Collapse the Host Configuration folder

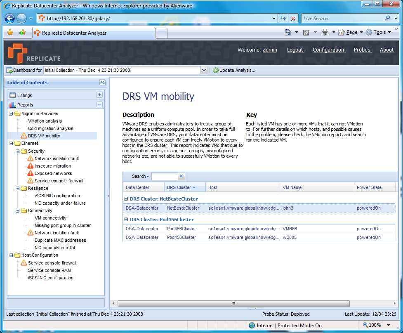pyautogui.click(x=11, y=255)
